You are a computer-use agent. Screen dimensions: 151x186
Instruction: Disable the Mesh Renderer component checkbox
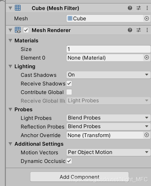pyautogui.click(x=26, y=30)
